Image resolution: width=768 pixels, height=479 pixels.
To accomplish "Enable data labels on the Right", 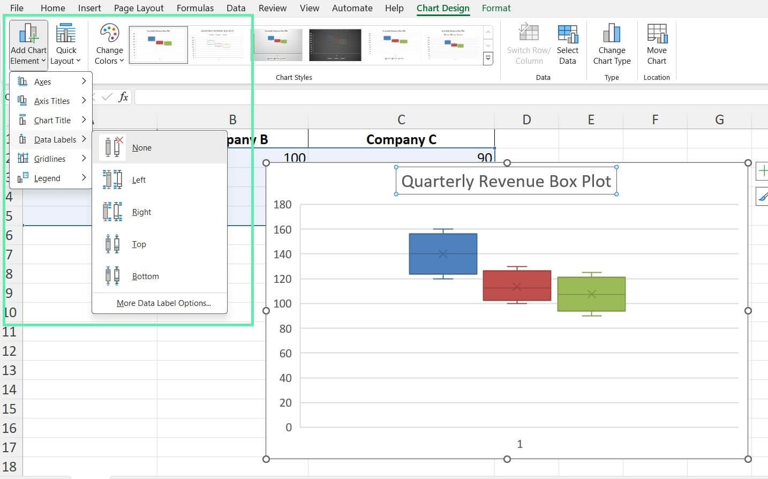I will (x=141, y=212).
